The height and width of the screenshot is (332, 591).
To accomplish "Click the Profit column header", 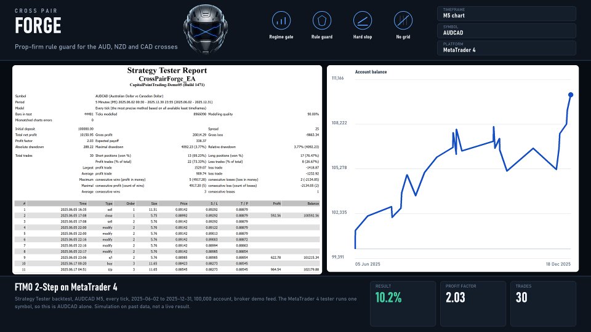I will click(277, 204).
